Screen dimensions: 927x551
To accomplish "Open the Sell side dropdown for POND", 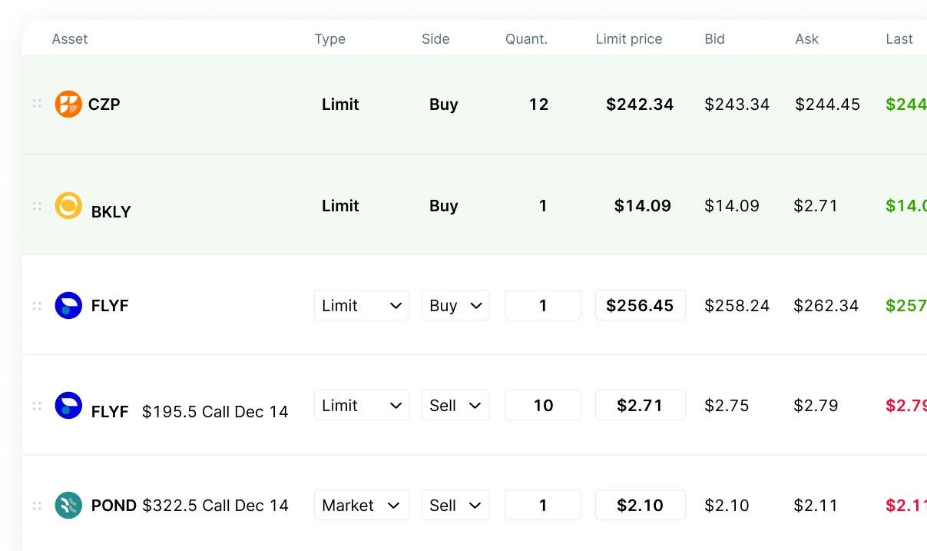I will point(455,506).
